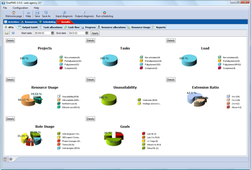Viewport: 251px width, 170px height.
Task: Click the Efficient use legend label
Action: pos(71,107)
